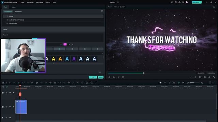This screenshot has height=122, width=218.
Task: Select the blue title clip on timeline
Action: coord(21,107)
